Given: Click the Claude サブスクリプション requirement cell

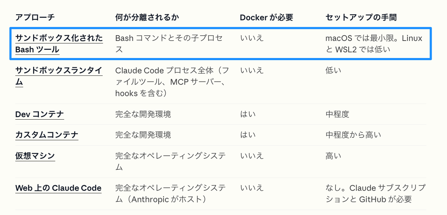Looking at the screenshot, I should tap(376, 194).
